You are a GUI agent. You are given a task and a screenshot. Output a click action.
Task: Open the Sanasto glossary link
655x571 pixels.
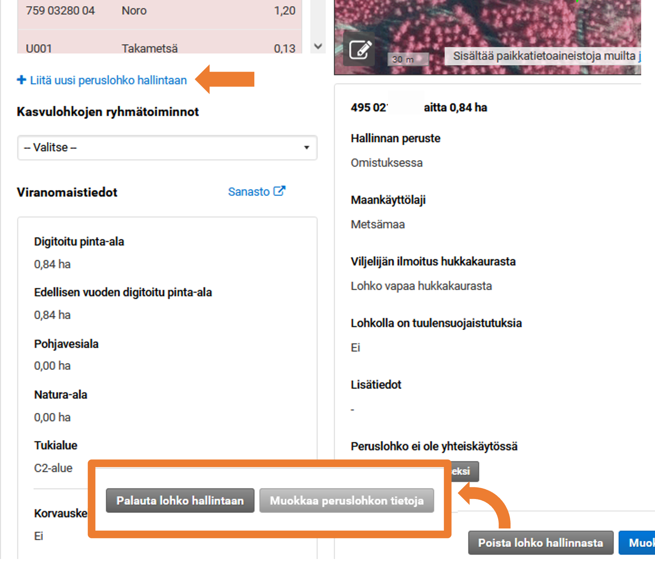tap(249, 192)
